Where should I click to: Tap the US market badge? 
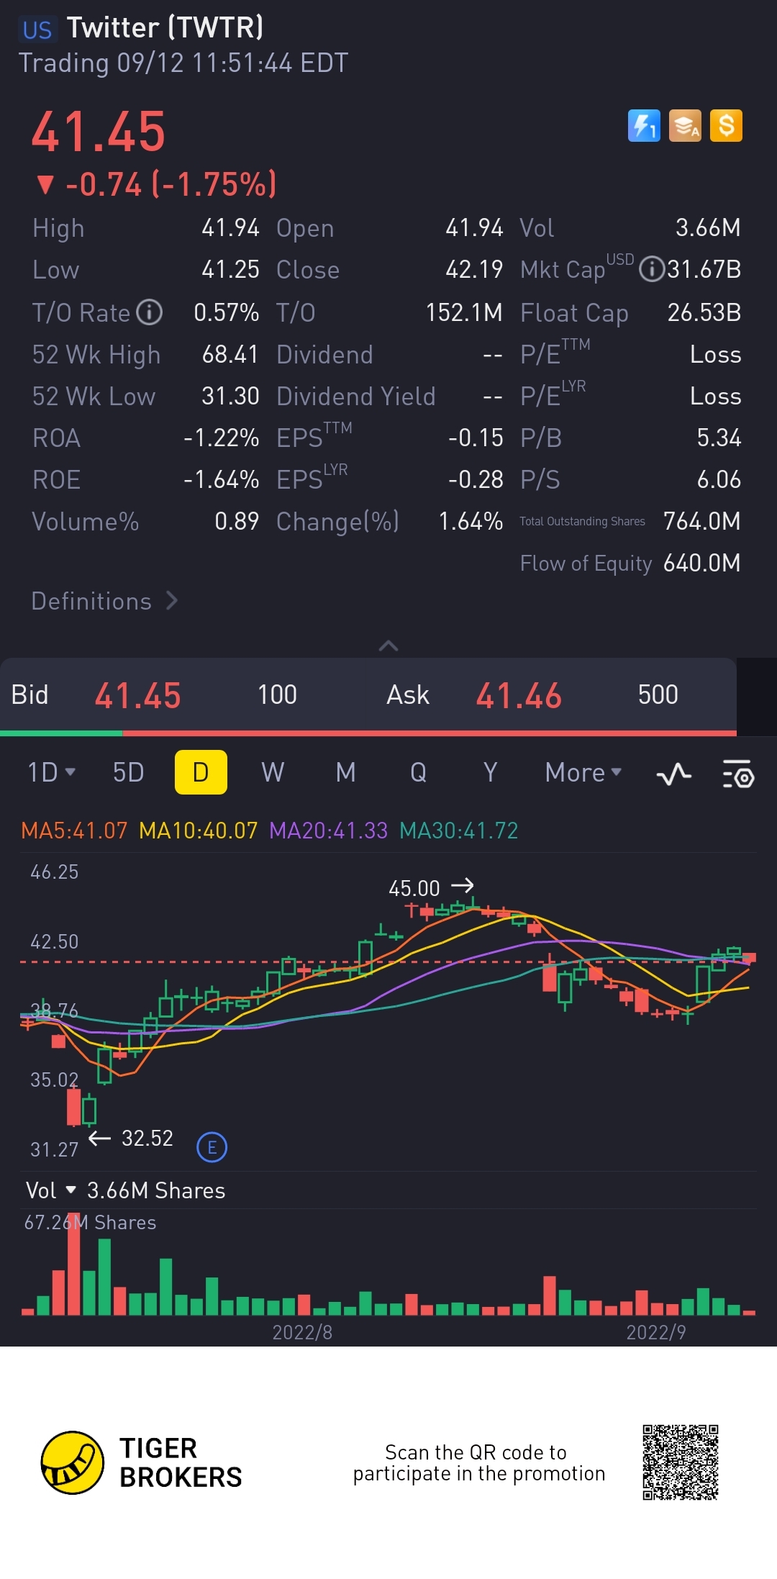37,30
